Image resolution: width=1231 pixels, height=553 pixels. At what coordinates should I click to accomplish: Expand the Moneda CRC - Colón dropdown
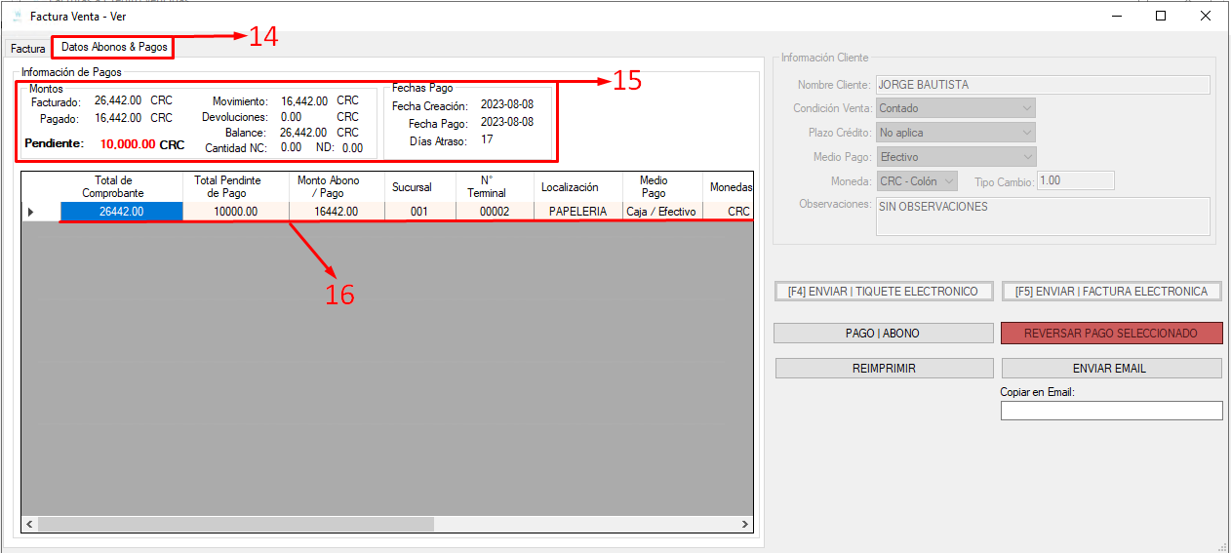tap(917, 181)
